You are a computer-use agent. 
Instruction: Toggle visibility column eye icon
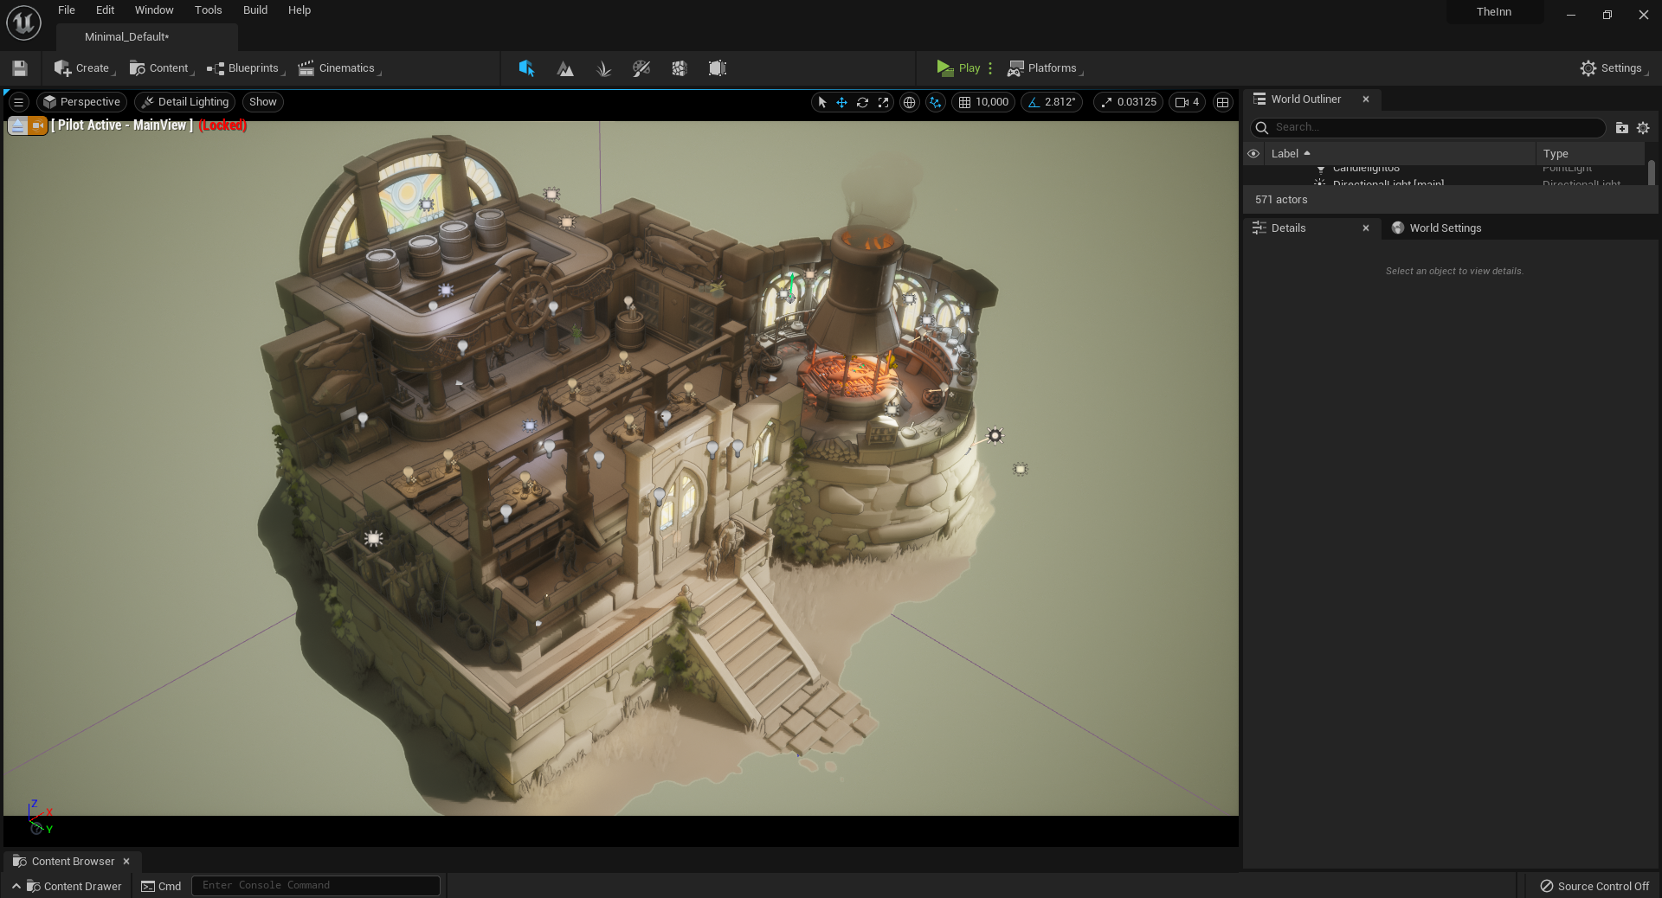1253,153
